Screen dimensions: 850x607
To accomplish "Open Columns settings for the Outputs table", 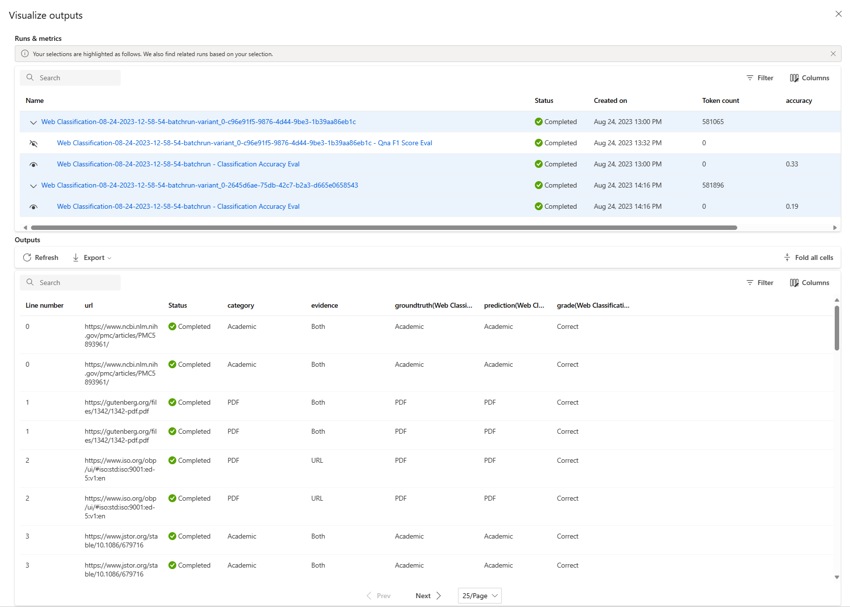I will pos(809,283).
